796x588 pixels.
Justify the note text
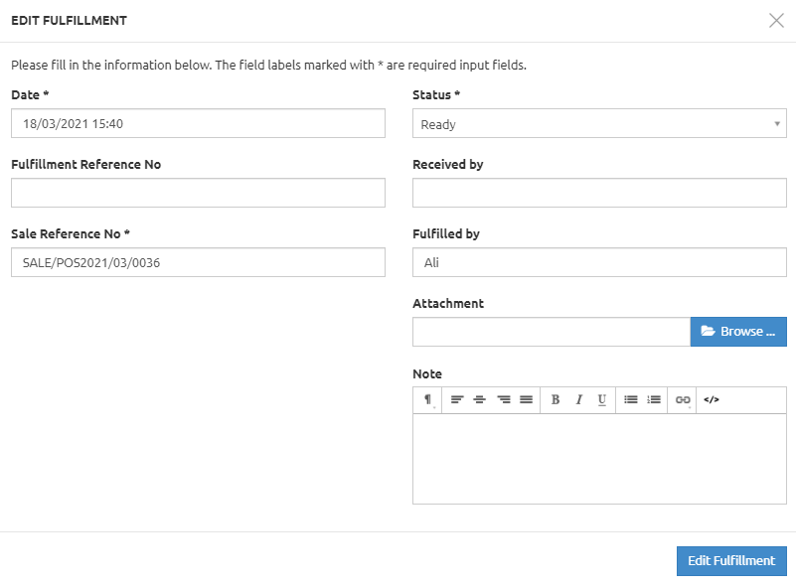coord(527,399)
